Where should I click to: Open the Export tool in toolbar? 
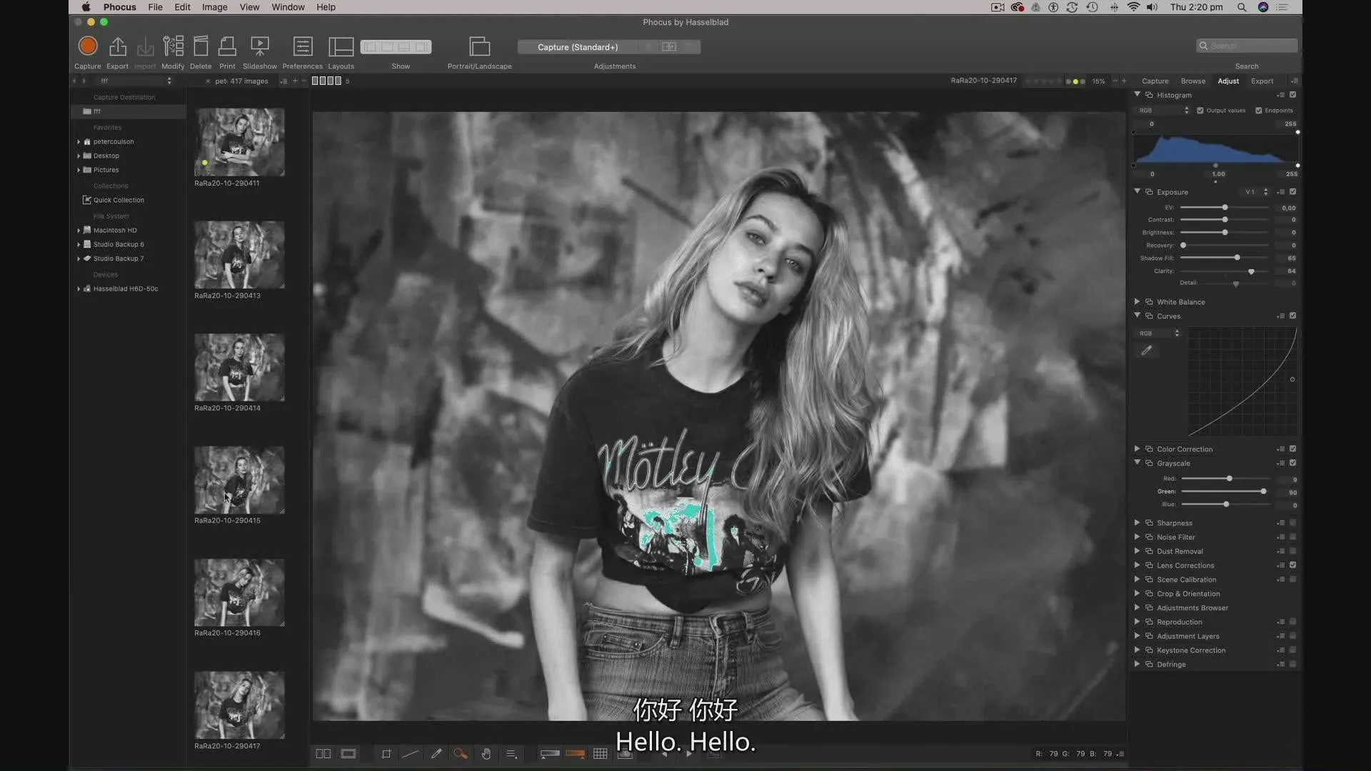(x=117, y=46)
